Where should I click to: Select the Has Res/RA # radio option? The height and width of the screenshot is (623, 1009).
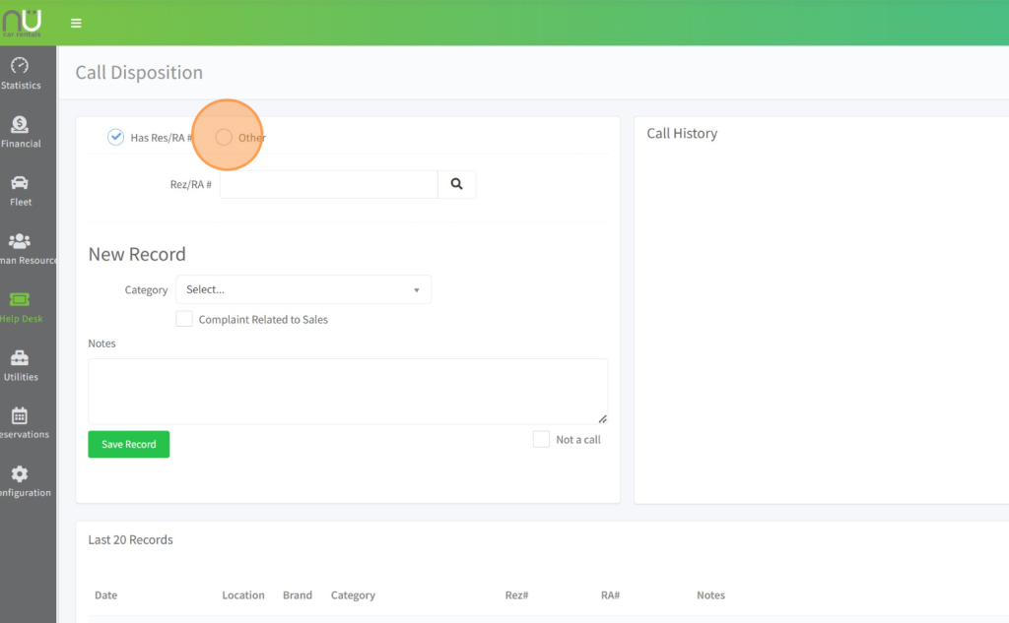116,137
